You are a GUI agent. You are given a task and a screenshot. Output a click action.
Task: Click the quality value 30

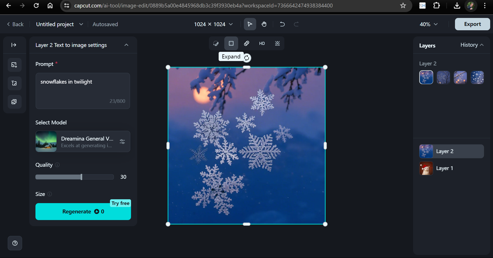(123, 177)
